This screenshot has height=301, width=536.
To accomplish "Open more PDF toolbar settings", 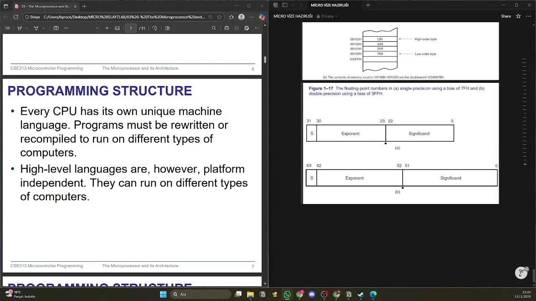I will pos(257,28).
